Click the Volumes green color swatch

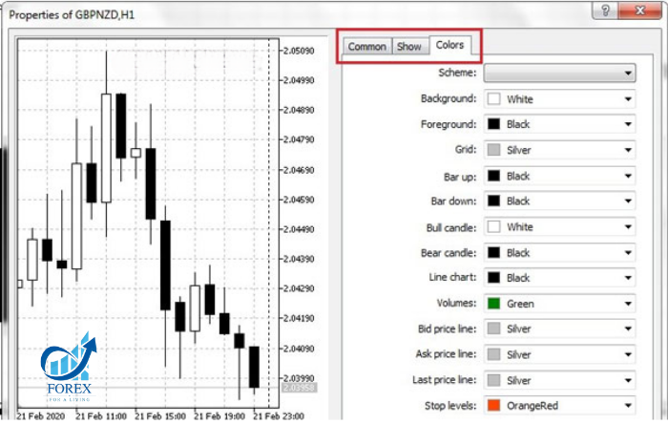point(493,304)
